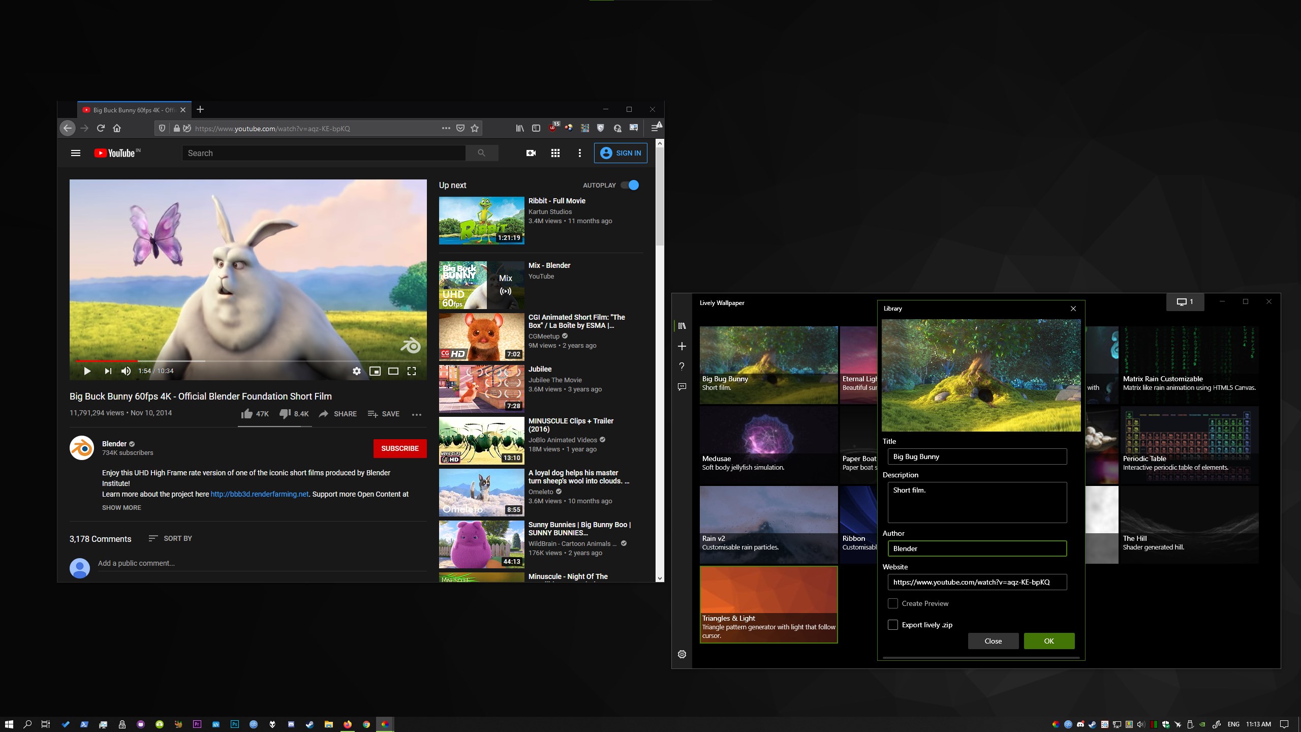The width and height of the screenshot is (1301, 732).
Task: Open the Add Wallpaper panel in Lively
Action: coord(682,346)
